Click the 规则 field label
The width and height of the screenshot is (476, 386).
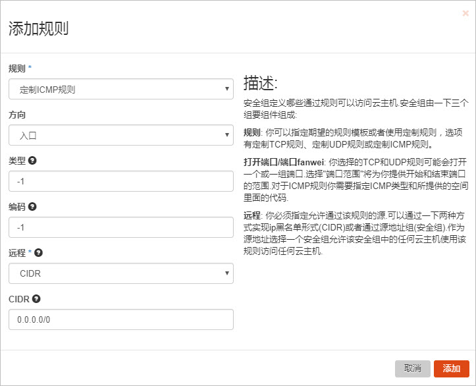pos(16,69)
